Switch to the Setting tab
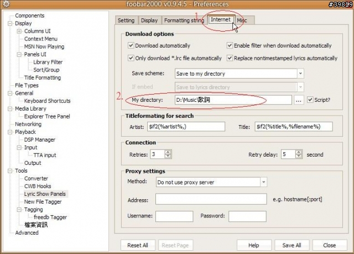The width and height of the screenshot is (354, 254). (126, 20)
